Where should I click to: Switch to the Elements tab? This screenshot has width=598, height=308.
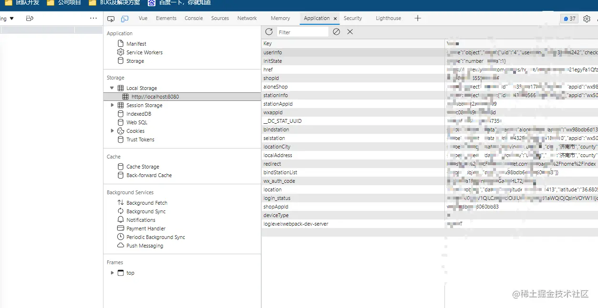click(166, 18)
